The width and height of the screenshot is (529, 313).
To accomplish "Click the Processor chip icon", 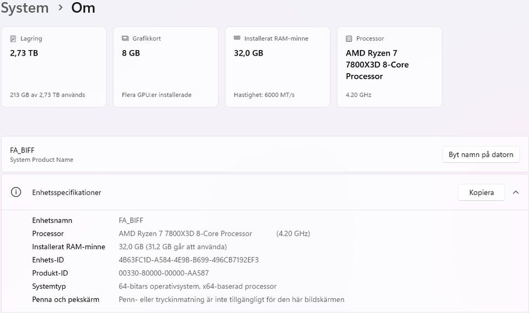I will tap(349, 39).
